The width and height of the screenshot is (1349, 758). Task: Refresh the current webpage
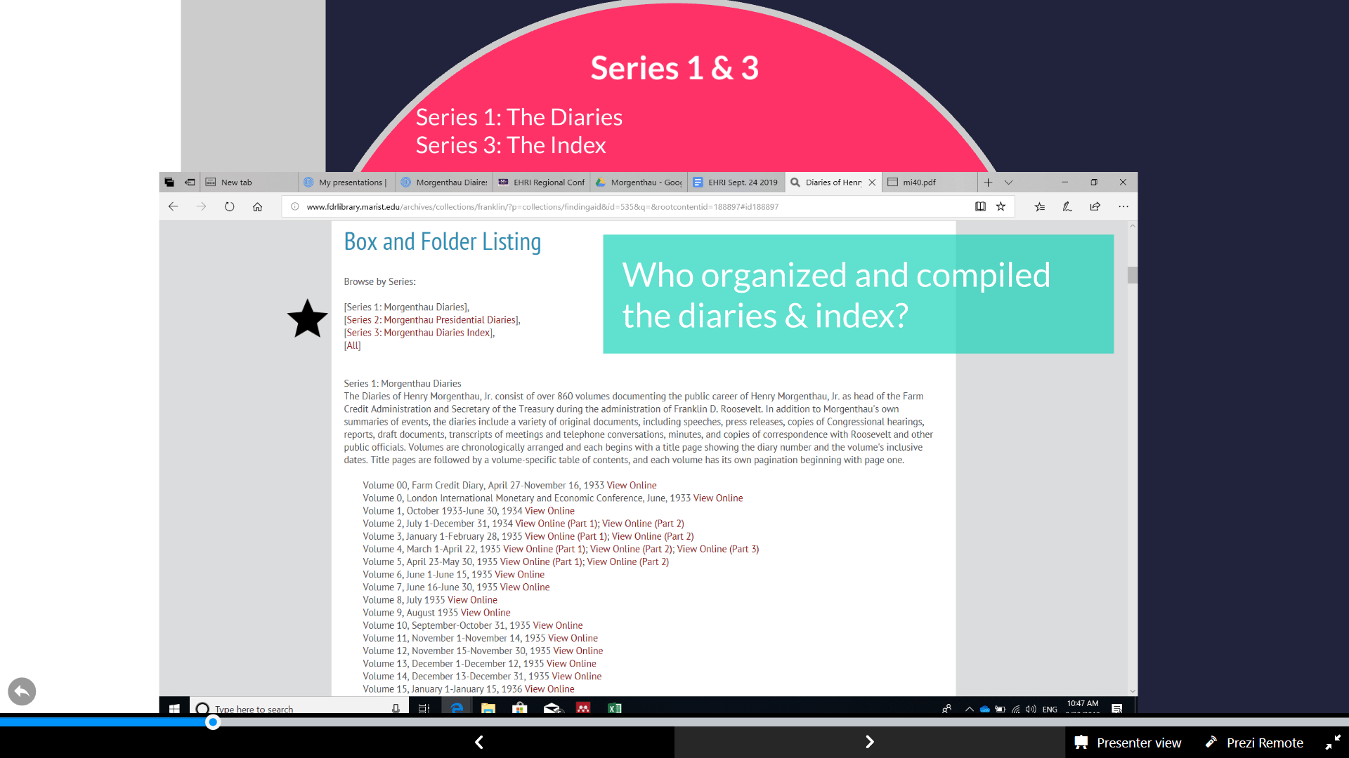click(230, 206)
